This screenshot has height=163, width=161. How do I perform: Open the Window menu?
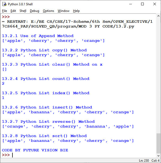pos(64,11)
